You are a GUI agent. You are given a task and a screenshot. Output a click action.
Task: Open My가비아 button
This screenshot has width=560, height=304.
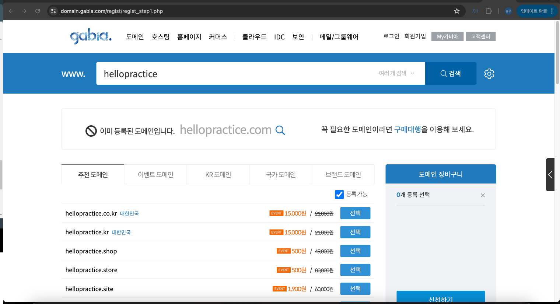pos(447,36)
